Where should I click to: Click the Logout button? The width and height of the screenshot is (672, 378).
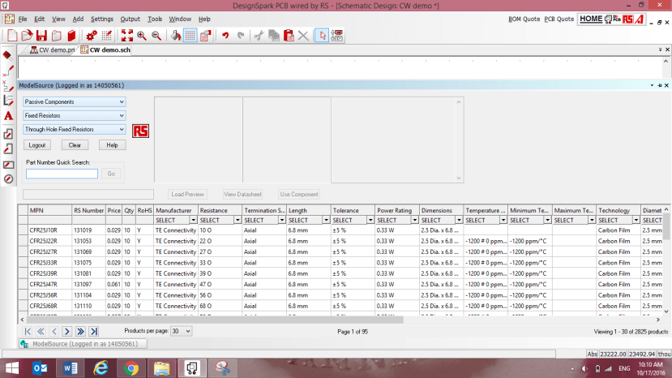point(37,145)
